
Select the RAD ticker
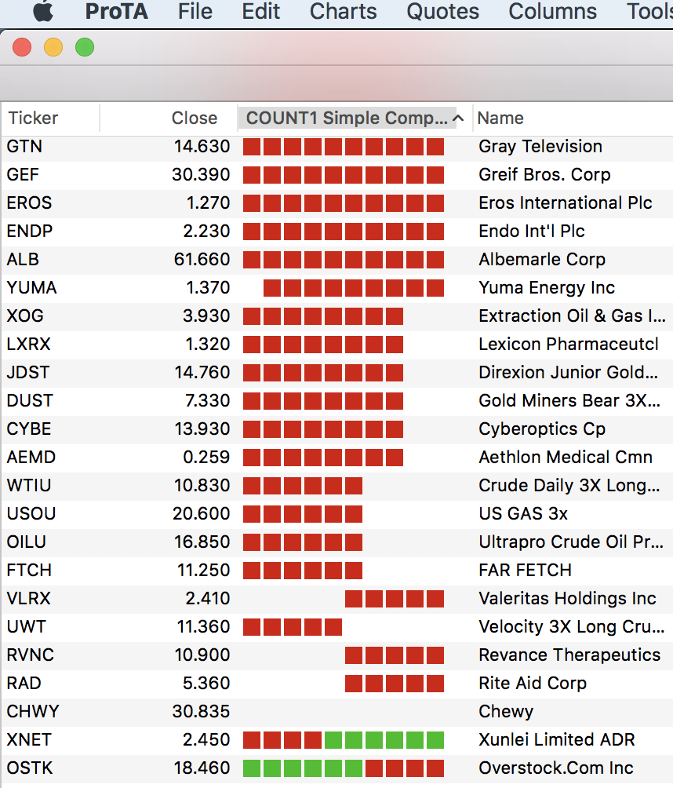coord(24,683)
